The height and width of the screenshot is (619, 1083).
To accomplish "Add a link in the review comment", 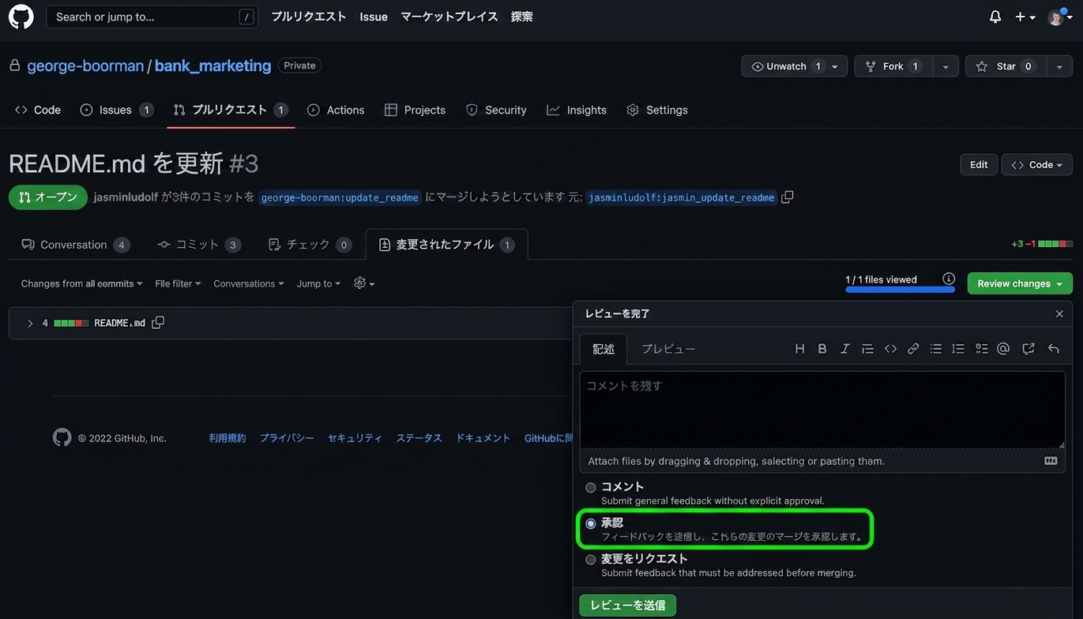I will coord(913,349).
